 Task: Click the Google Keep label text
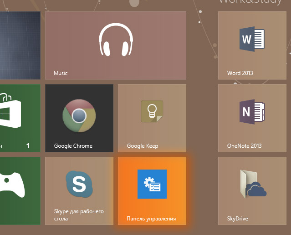143,146
